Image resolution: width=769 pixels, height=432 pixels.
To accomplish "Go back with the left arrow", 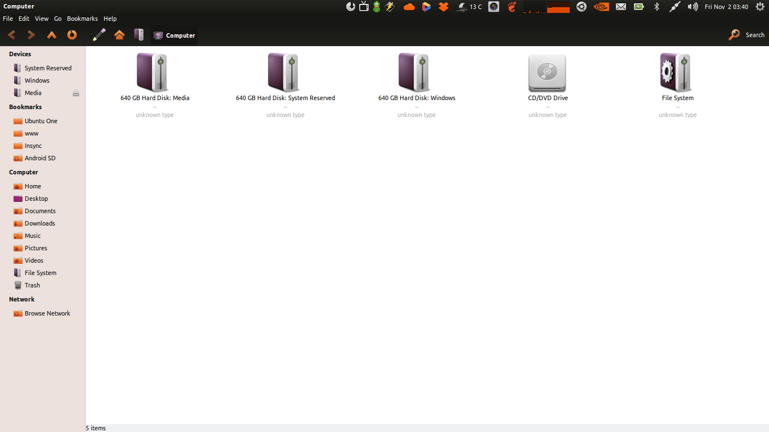I will [x=11, y=35].
